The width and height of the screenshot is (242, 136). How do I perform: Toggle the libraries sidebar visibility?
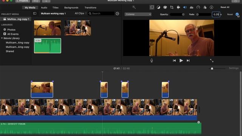pos(35,14)
